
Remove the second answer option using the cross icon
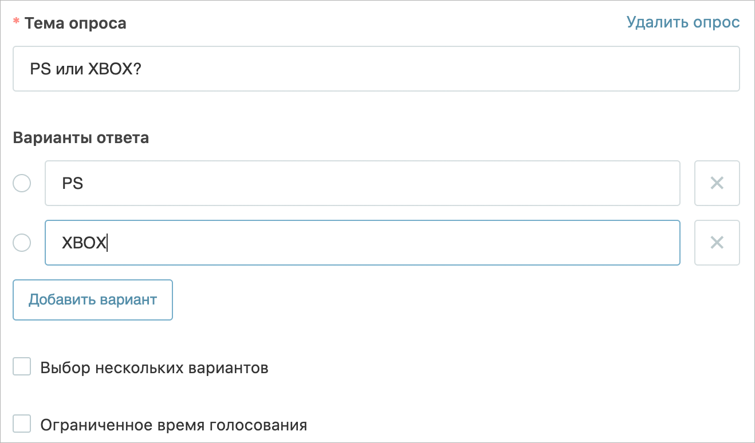click(717, 243)
